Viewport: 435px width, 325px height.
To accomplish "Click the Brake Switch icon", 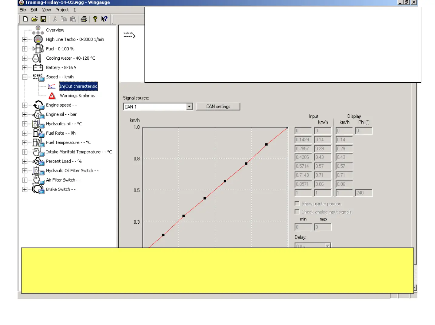I will [38, 189].
